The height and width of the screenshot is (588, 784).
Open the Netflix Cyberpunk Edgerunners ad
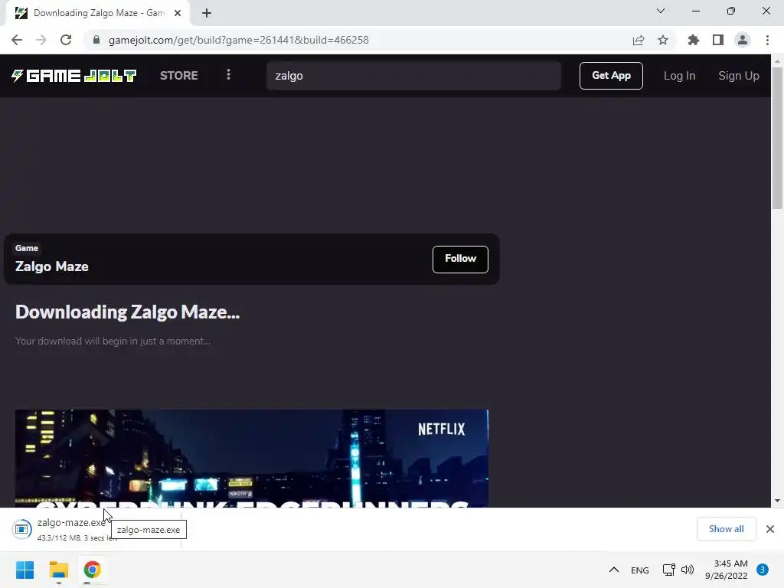pos(251,458)
